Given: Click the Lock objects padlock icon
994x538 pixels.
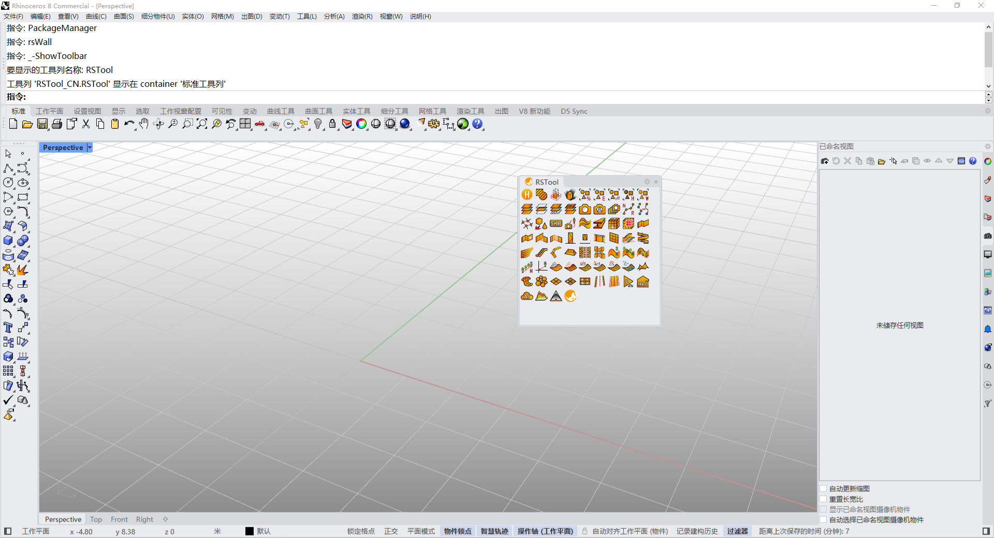Looking at the screenshot, I should [332, 124].
